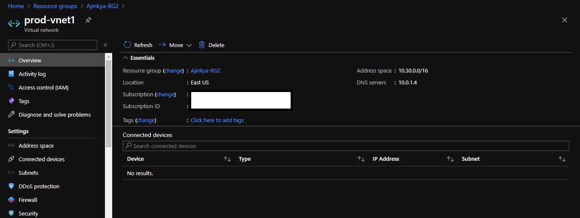Open Ajinkya-RG2 resource group link
Image resolution: width=580 pixels, height=218 pixels.
(206, 71)
